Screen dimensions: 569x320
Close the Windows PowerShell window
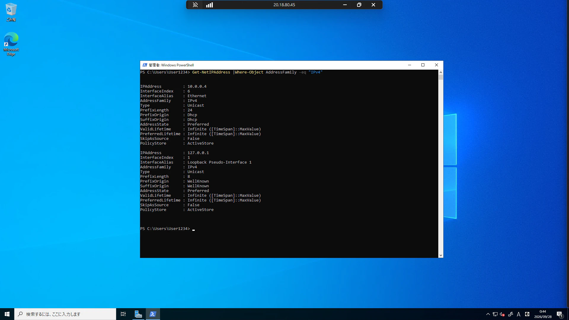tap(437, 65)
